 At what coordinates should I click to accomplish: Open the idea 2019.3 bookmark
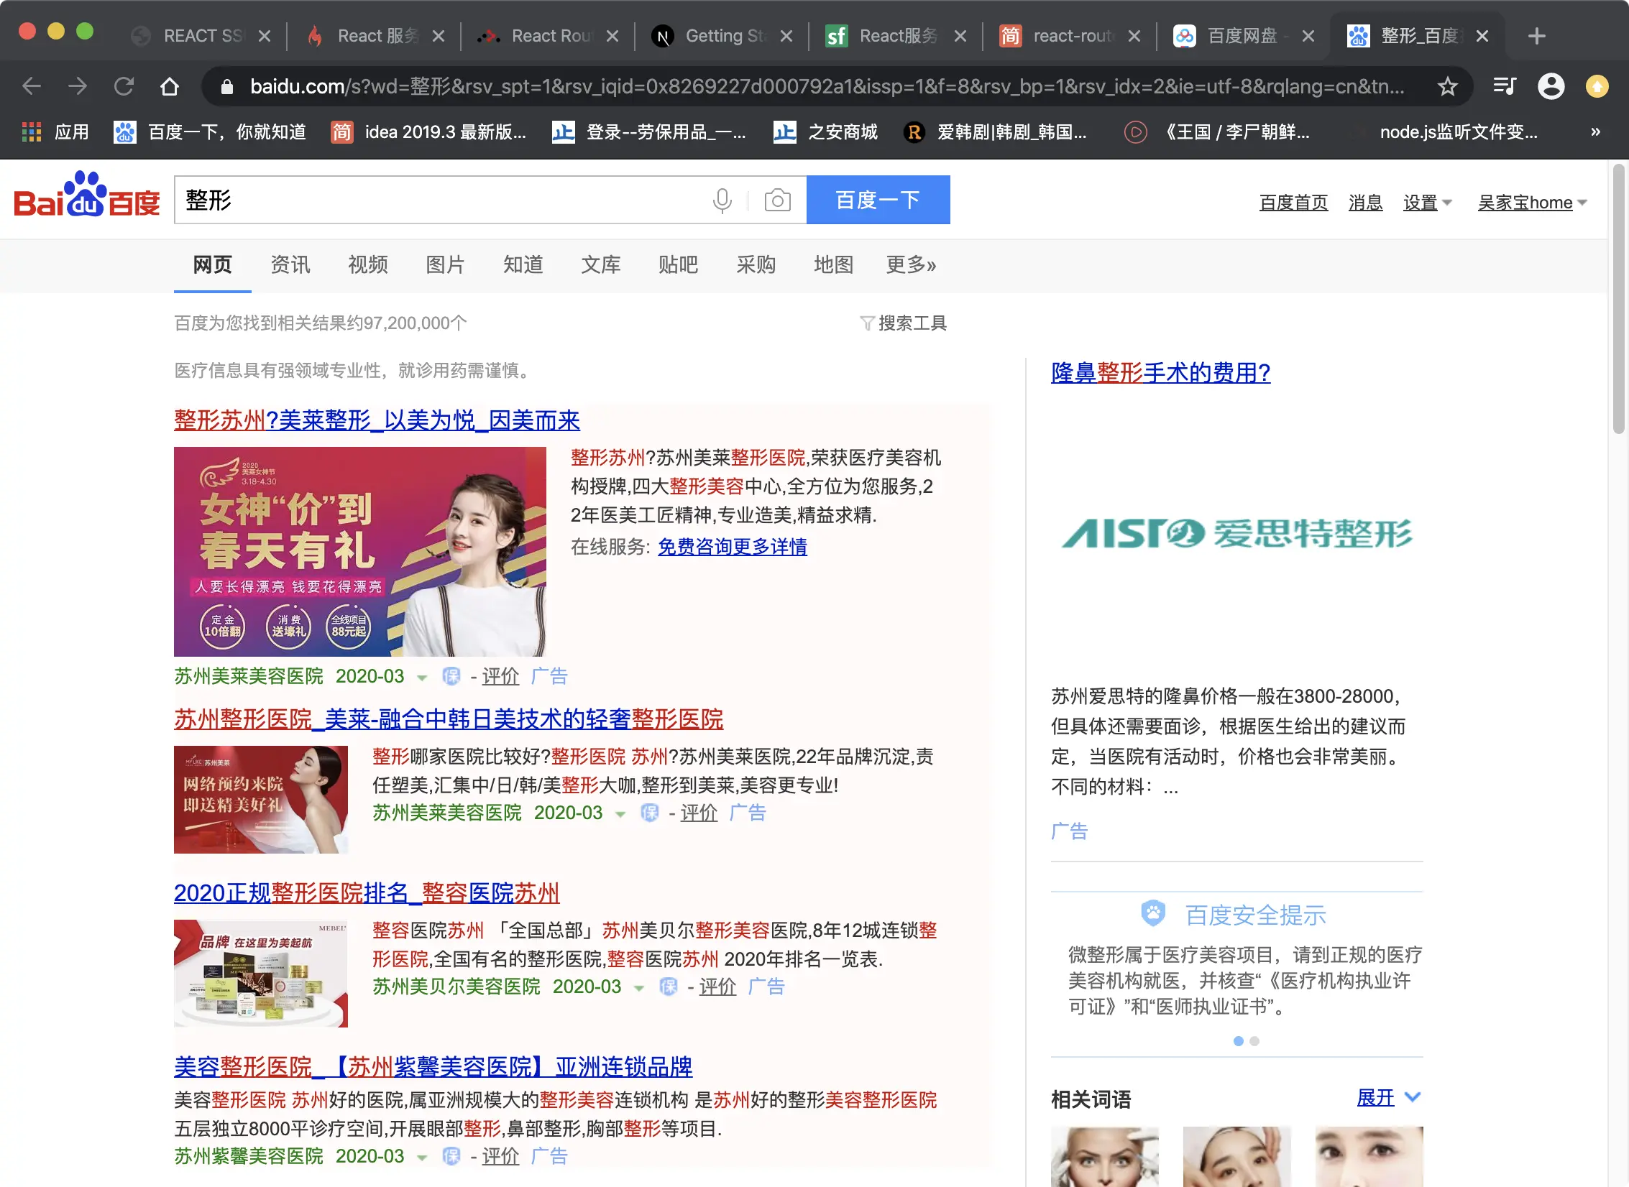(x=429, y=132)
